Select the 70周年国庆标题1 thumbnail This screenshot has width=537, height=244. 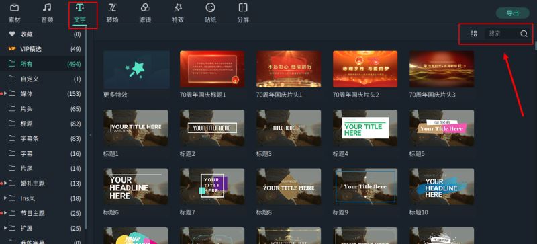(x=212, y=69)
